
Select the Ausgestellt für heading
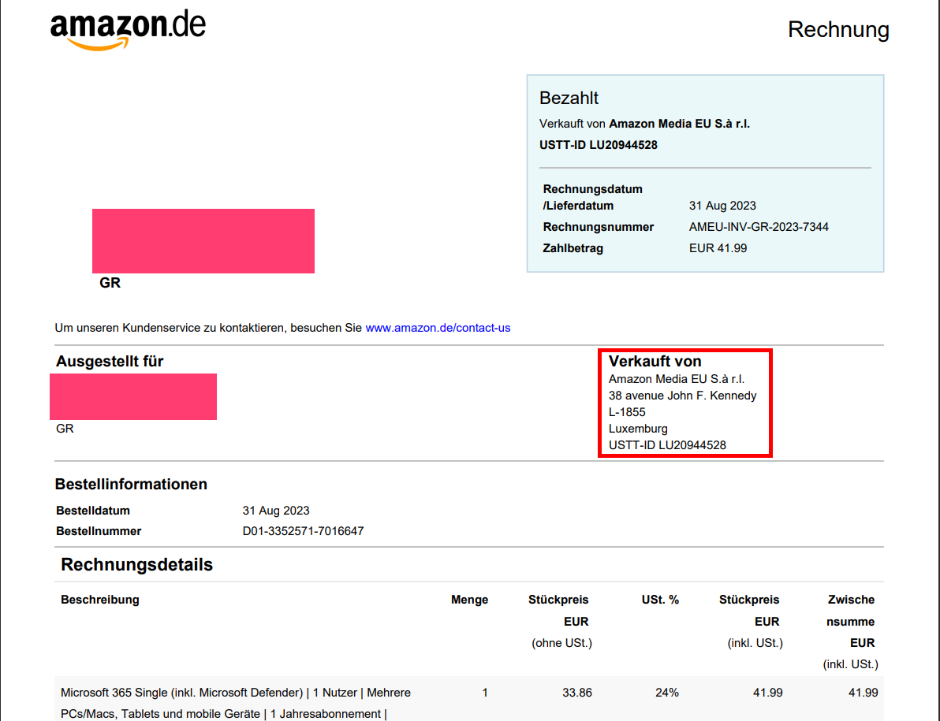[x=109, y=361]
